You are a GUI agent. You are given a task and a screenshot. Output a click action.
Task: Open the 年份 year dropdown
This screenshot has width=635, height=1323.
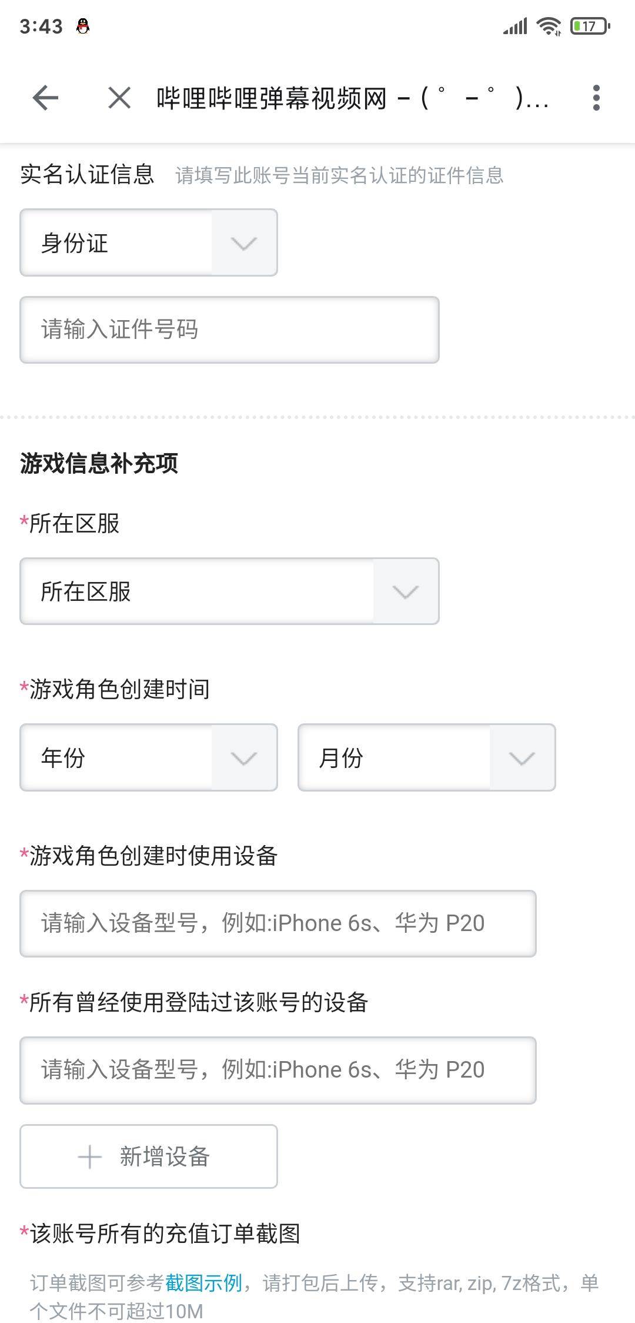[149, 757]
